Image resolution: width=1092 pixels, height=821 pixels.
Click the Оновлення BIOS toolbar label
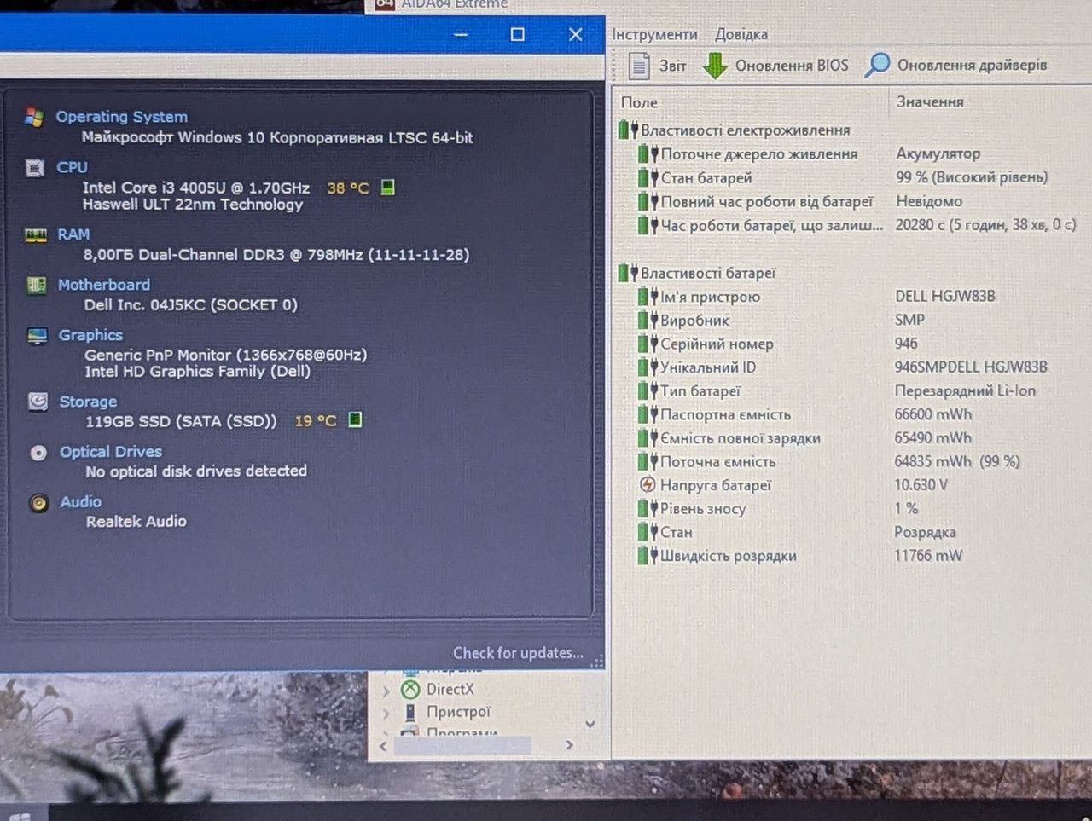pyautogui.click(x=792, y=66)
